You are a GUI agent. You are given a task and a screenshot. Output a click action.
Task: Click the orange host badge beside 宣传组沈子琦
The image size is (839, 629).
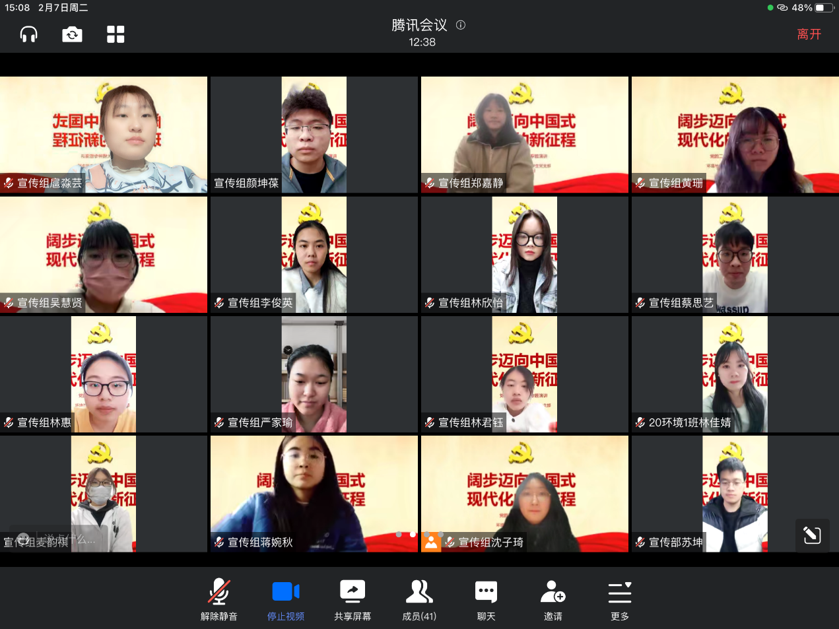click(431, 543)
